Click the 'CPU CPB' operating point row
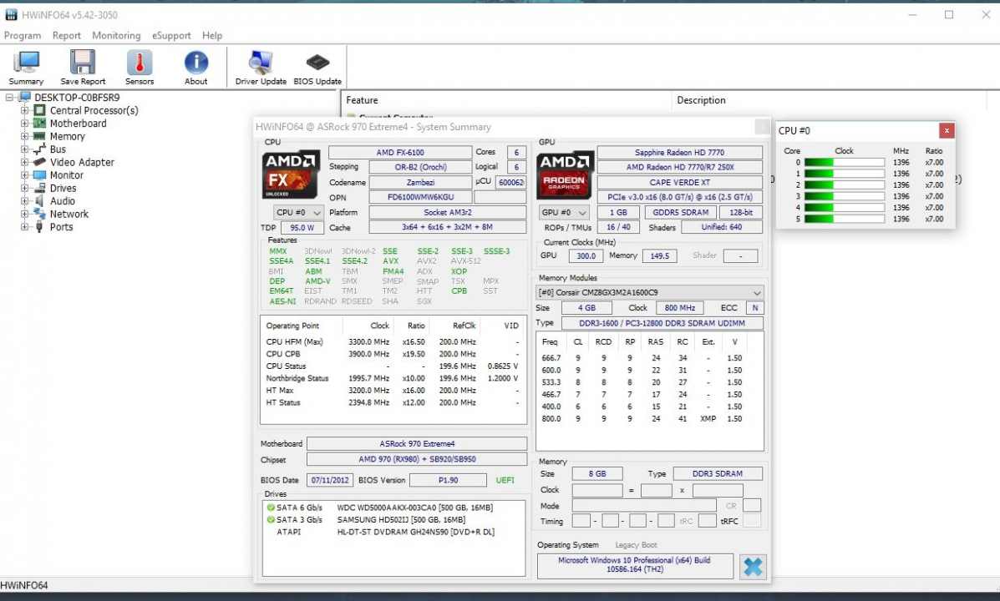This screenshot has width=1000, height=601. click(393, 354)
